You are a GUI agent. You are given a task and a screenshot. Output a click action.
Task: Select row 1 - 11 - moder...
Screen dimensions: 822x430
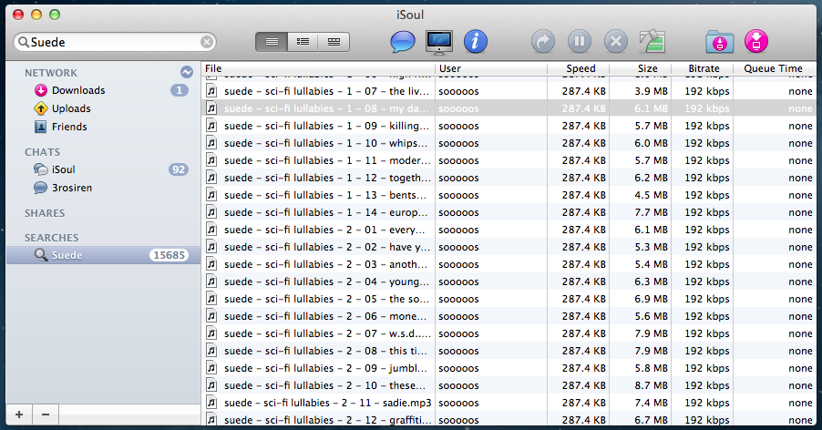pos(508,160)
